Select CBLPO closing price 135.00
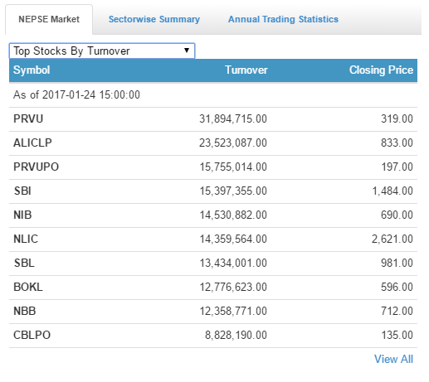Image resolution: width=429 pixels, height=382 pixels. pos(397,335)
